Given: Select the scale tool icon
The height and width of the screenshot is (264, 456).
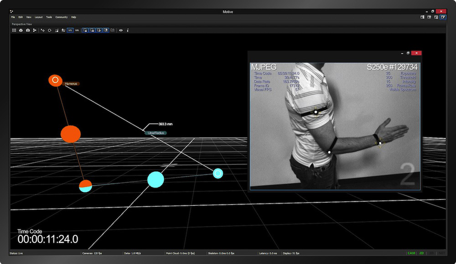Looking at the screenshot, I should click(56, 30).
